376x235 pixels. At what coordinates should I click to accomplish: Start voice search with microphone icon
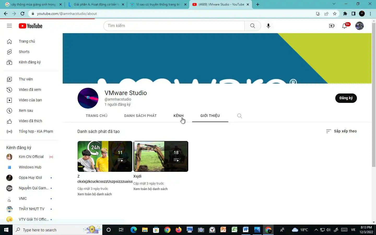coord(268,26)
